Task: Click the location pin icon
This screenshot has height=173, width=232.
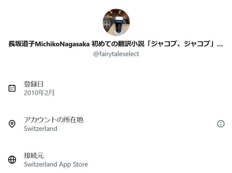Action: 12,124
